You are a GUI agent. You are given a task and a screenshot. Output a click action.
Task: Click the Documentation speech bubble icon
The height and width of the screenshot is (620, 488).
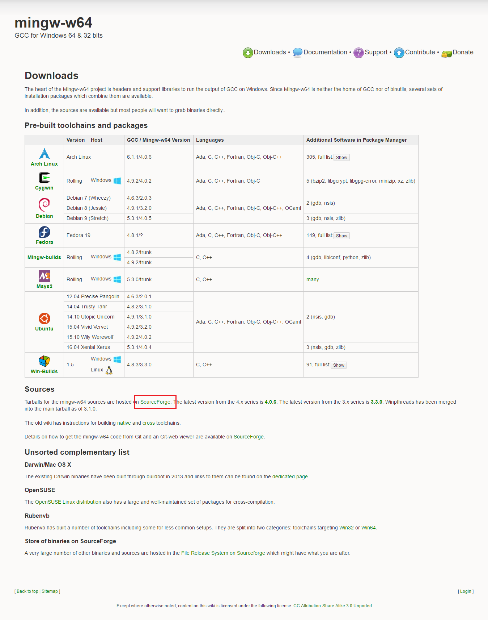[x=298, y=53]
